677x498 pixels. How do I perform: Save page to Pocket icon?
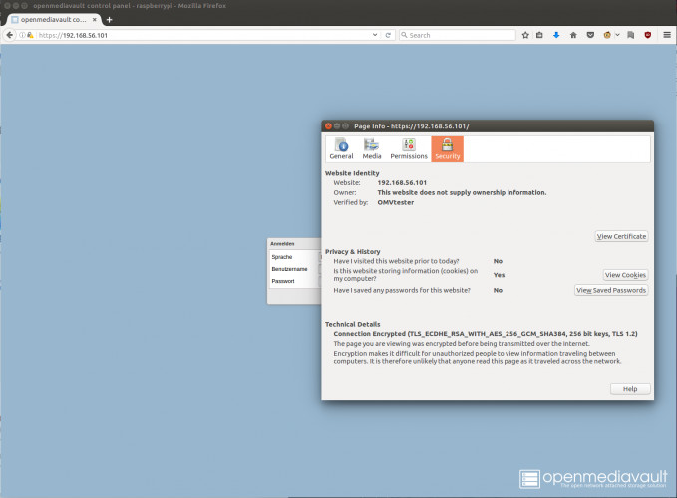(590, 35)
